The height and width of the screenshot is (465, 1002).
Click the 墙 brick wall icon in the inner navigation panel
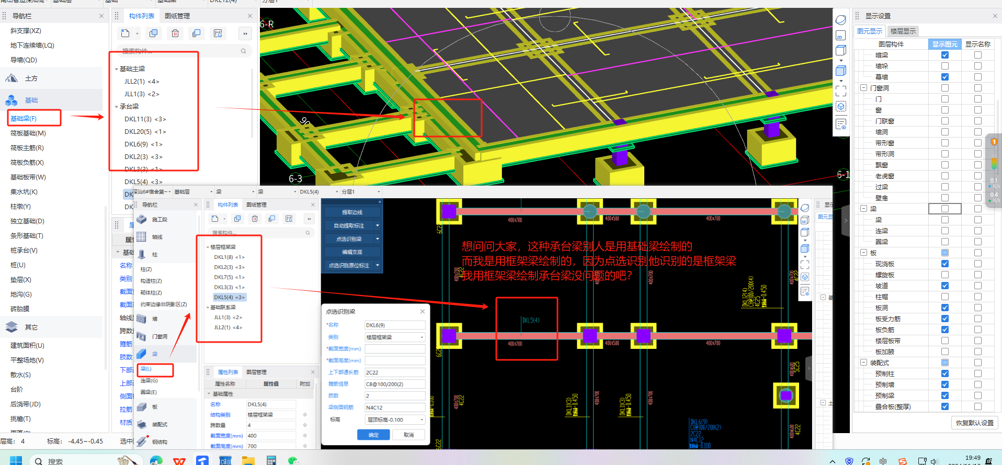point(141,319)
